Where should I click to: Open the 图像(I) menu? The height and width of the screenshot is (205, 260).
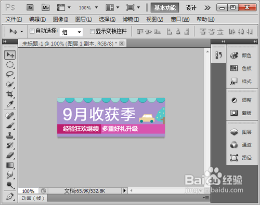point(60,19)
